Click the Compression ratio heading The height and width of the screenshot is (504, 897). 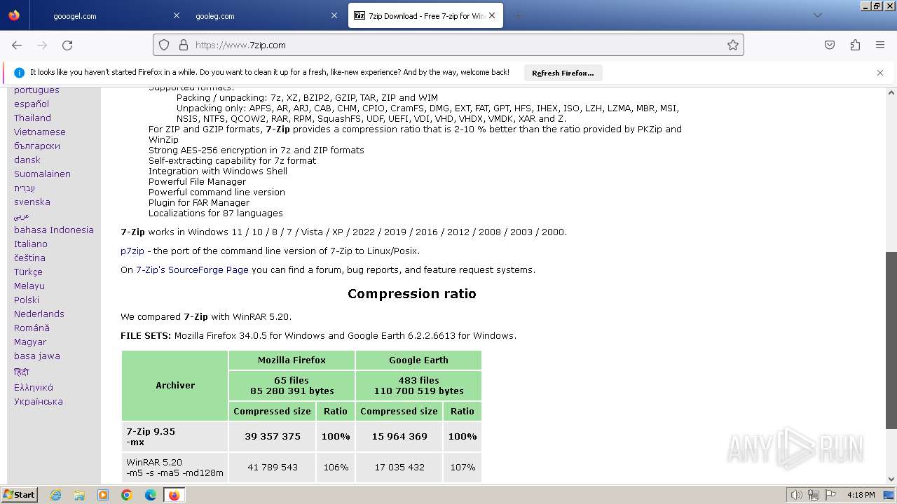tap(412, 294)
